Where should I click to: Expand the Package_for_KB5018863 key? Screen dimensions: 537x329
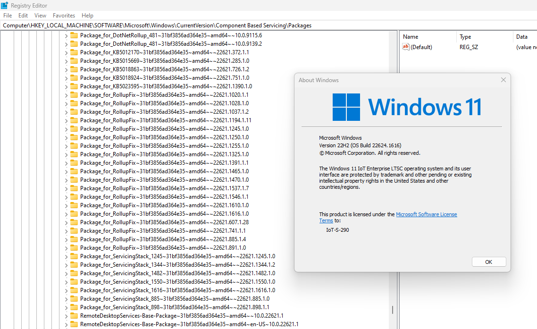point(66,69)
